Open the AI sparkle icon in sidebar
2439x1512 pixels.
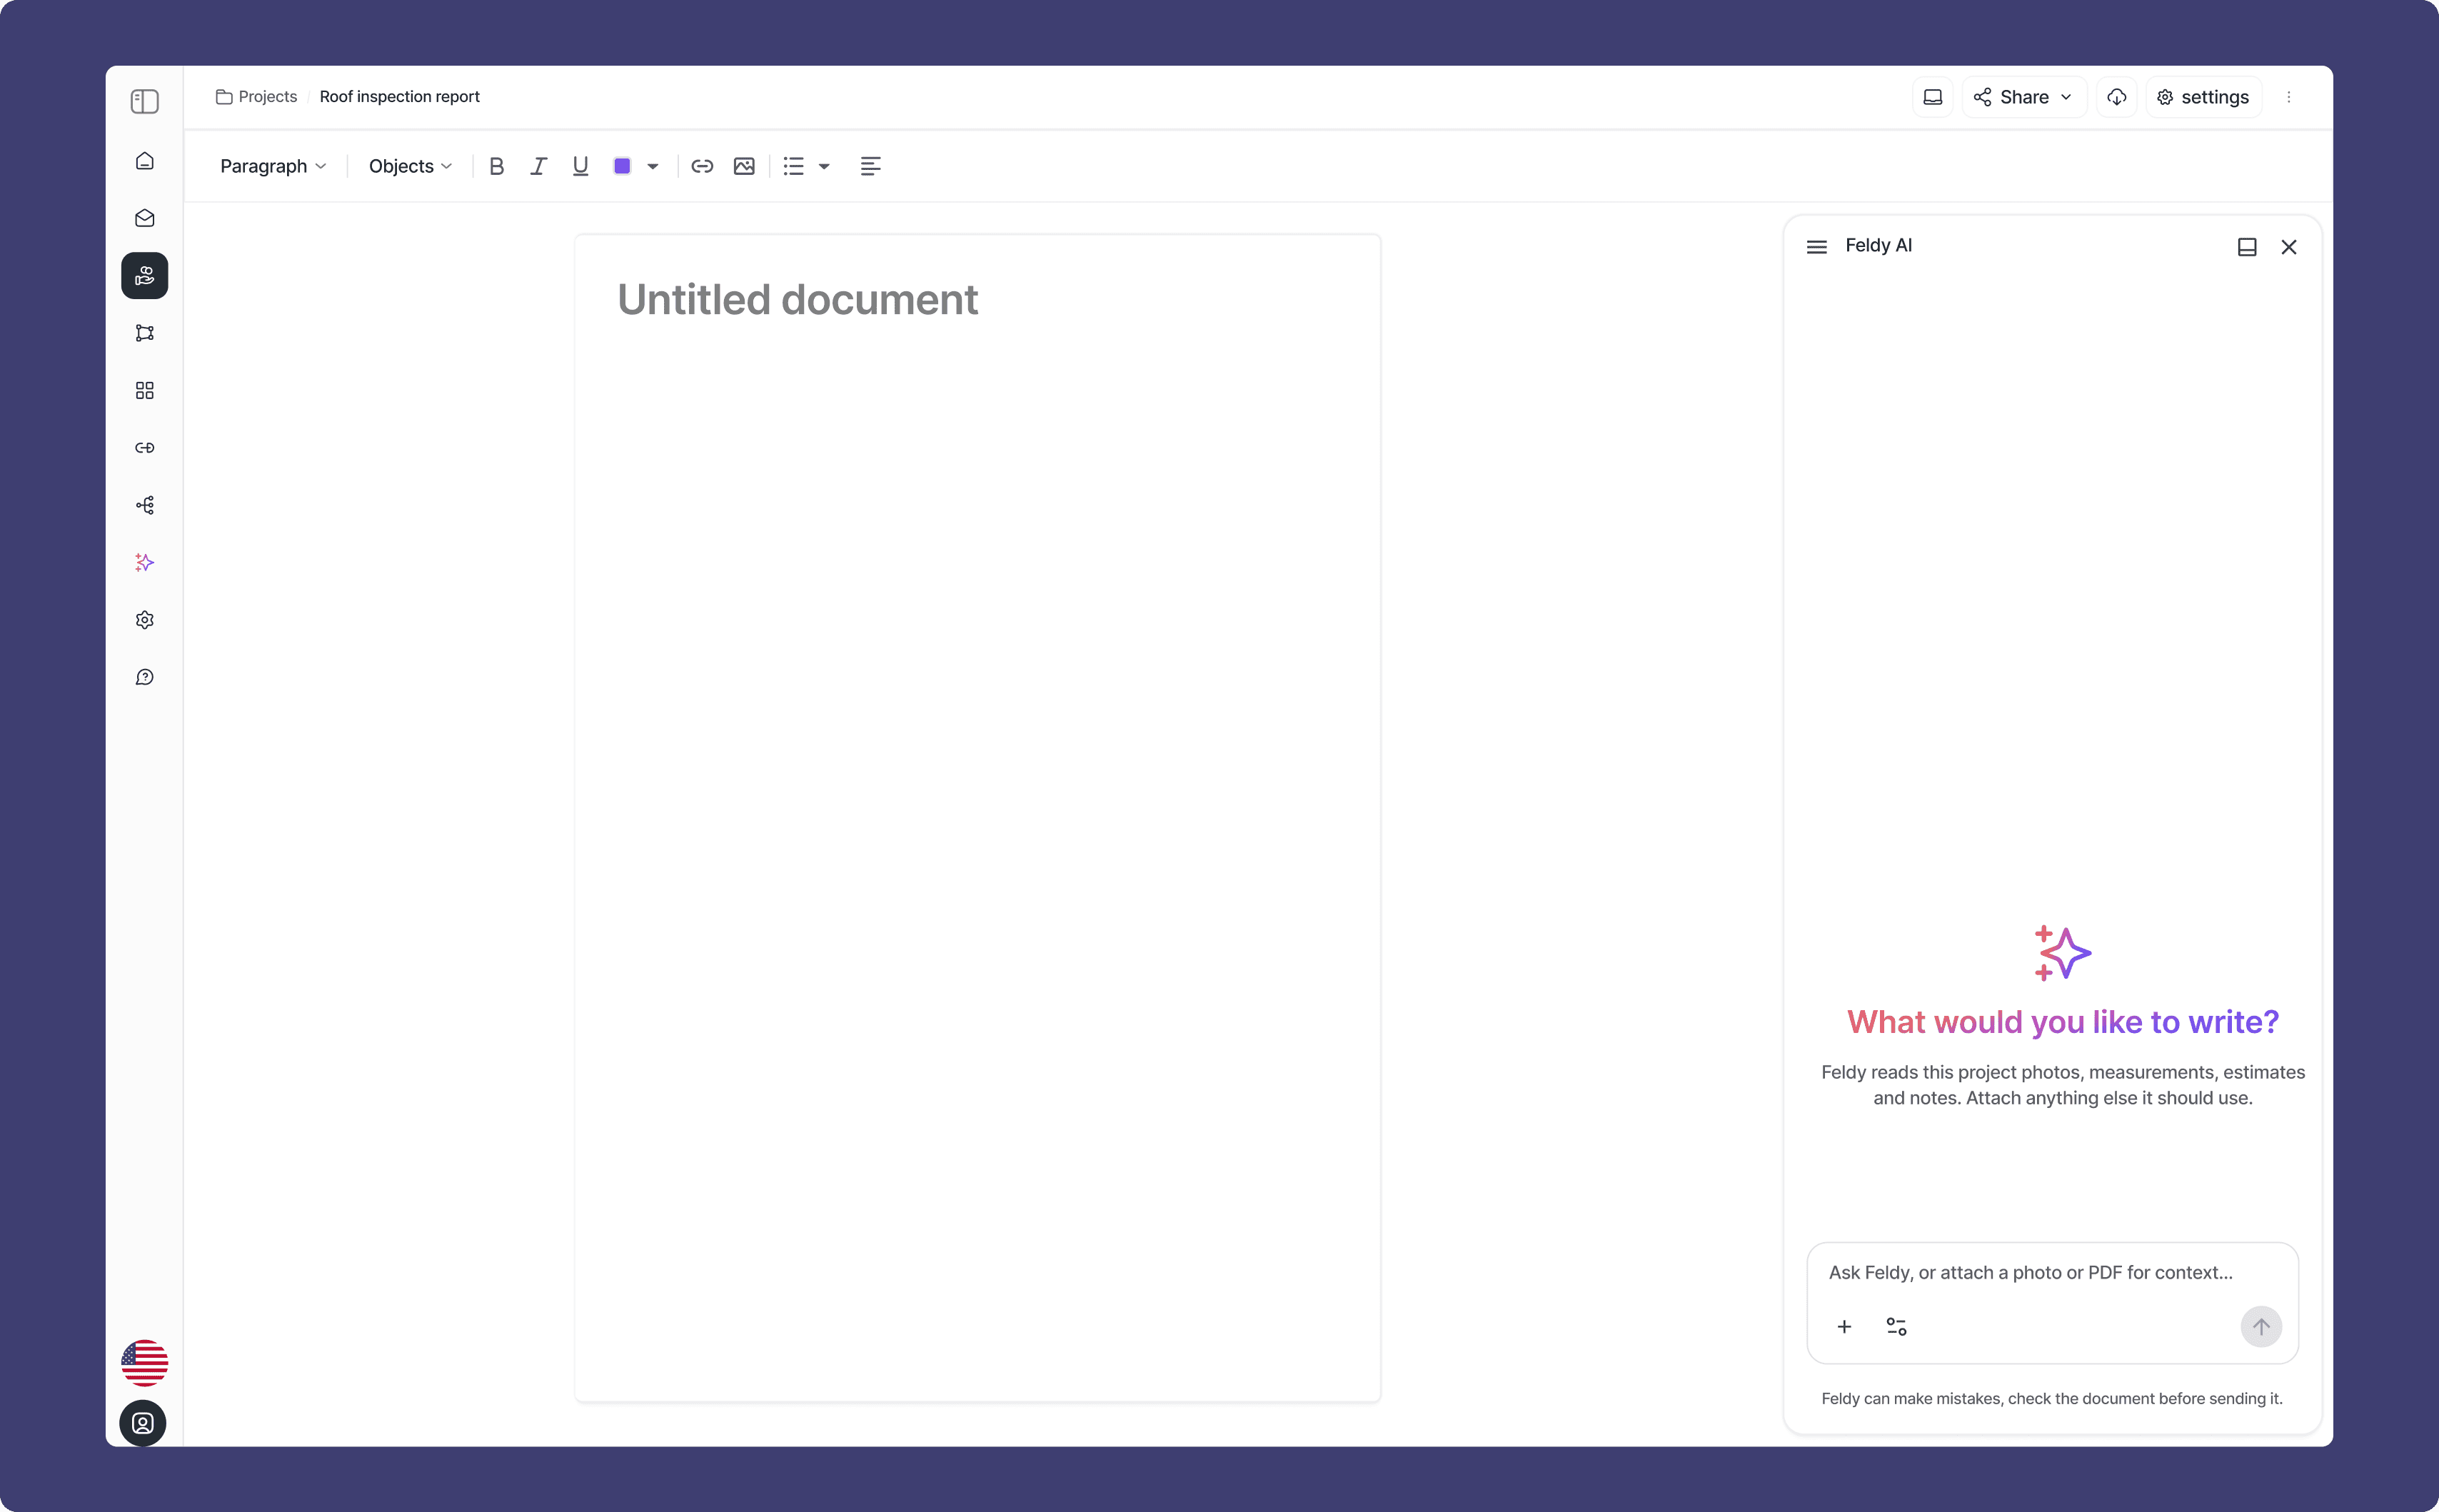click(x=144, y=563)
